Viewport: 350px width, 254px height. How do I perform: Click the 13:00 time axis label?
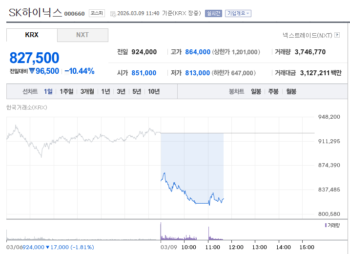pyautogui.click(x=260, y=247)
